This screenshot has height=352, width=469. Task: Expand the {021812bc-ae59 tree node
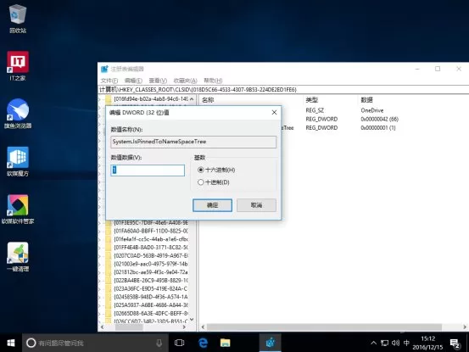tap(100, 272)
